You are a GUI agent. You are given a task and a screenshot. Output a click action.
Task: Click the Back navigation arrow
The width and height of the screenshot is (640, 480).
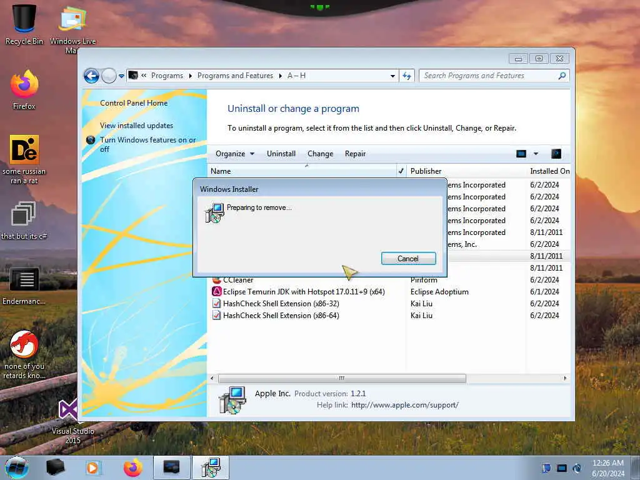coord(91,76)
